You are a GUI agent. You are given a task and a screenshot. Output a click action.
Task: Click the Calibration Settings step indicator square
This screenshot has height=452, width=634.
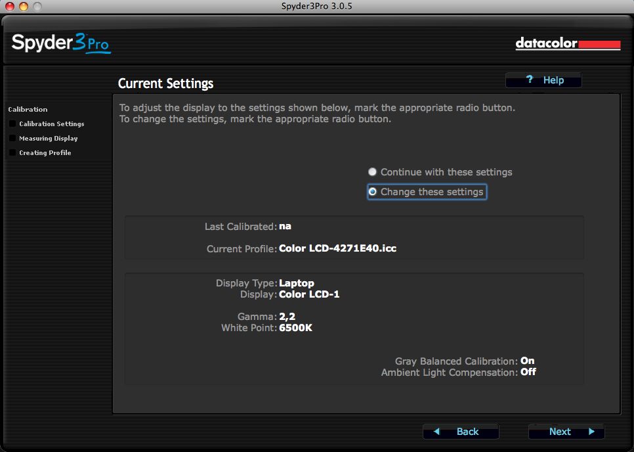pos(12,124)
